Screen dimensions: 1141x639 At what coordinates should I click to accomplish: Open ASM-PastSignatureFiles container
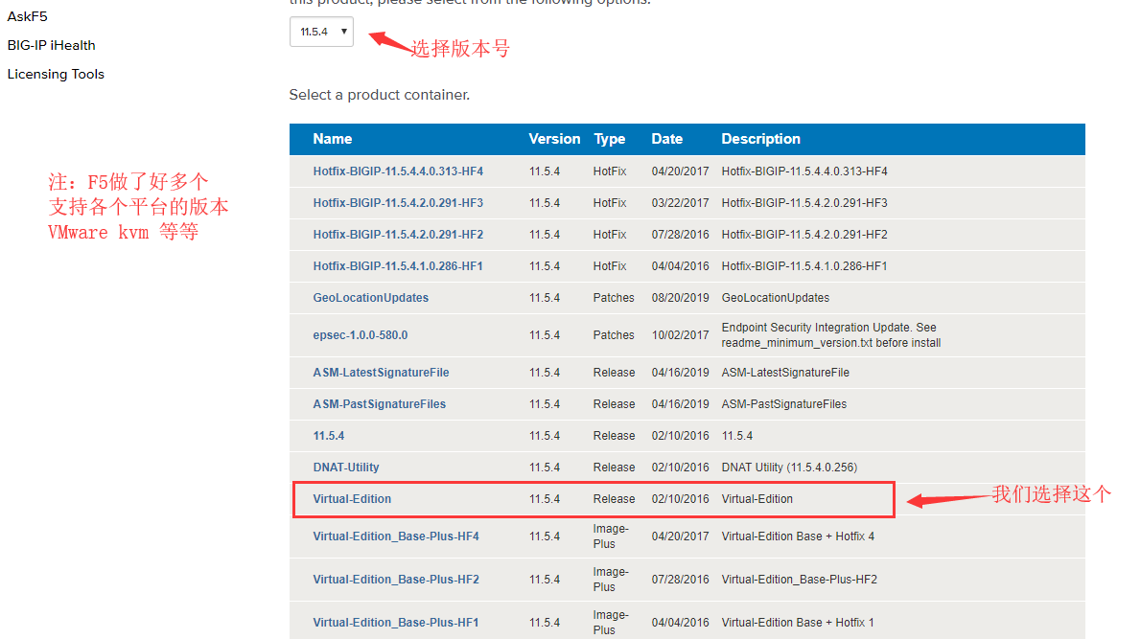(379, 404)
